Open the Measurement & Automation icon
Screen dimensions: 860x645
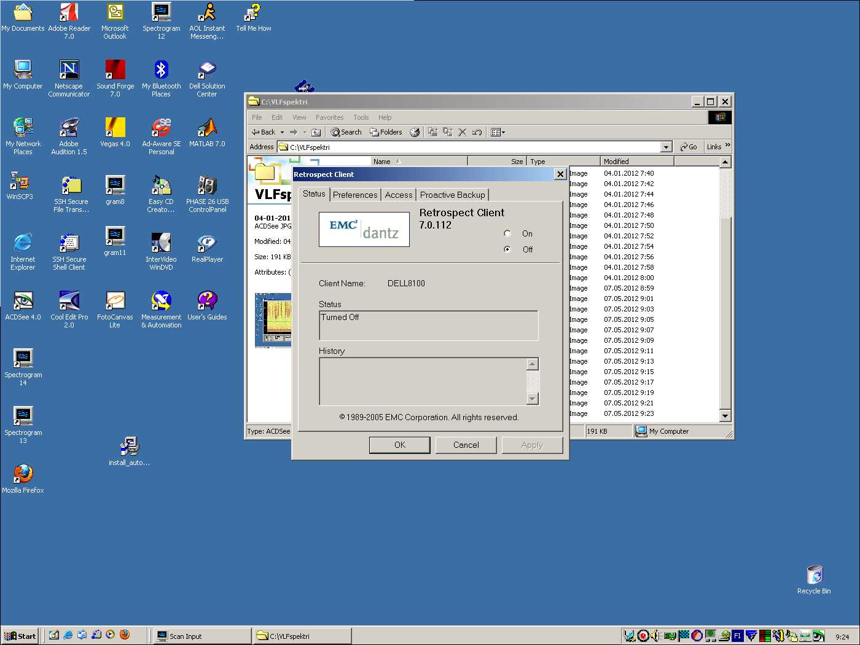pyautogui.click(x=161, y=310)
